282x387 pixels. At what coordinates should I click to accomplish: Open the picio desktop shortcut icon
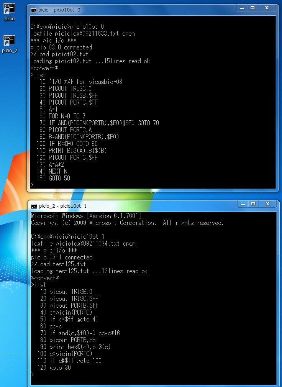pyautogui.click(x=9, y=12)
